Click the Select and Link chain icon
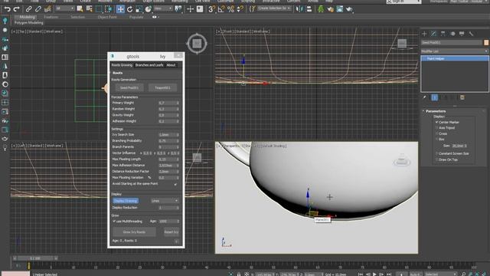The image size is (490, 276). 28,9
